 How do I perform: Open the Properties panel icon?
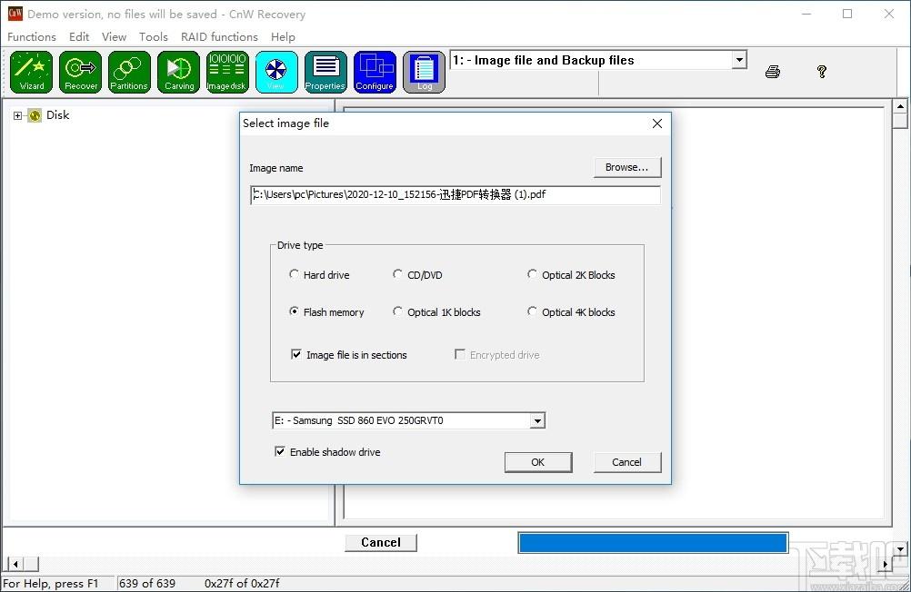coord(325,72)
